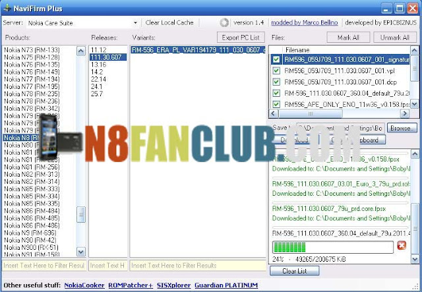
Task: Select Nokia N75 (RM-128) product
Action: 32,57
